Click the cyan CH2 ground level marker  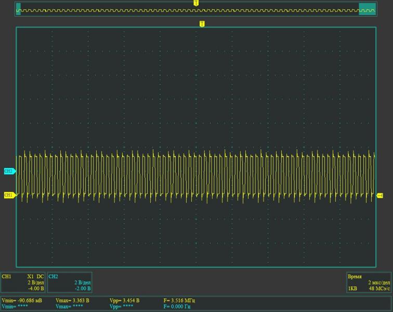9,171
